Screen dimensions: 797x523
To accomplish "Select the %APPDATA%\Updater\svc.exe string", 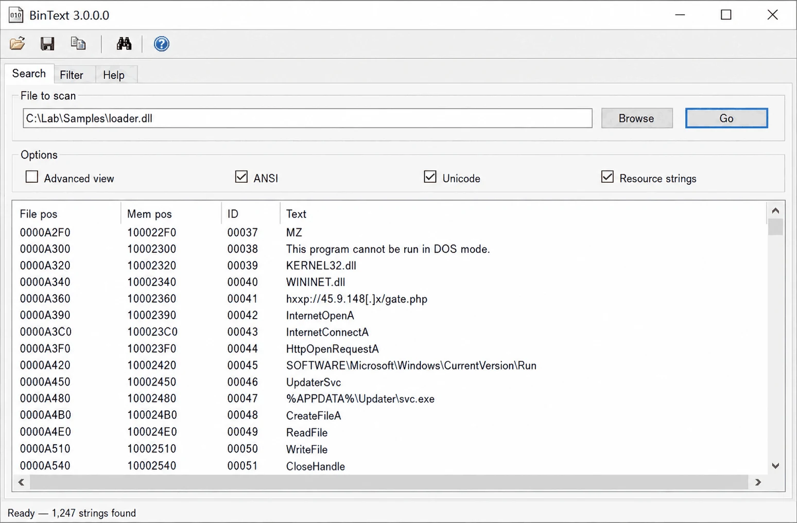I will 360,399.
